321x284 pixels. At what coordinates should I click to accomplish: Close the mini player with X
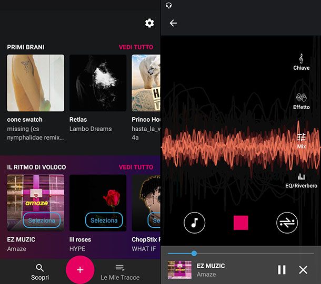coord(303,270)
